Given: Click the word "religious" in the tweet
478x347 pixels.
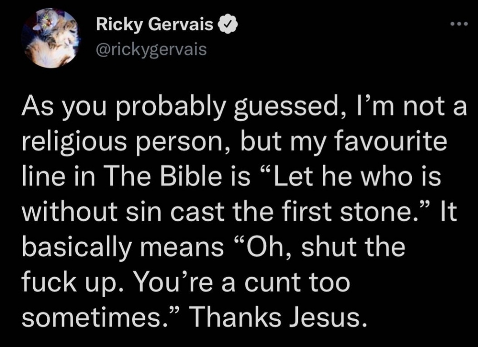Looking at the screenshot, I should pos(74,142).
